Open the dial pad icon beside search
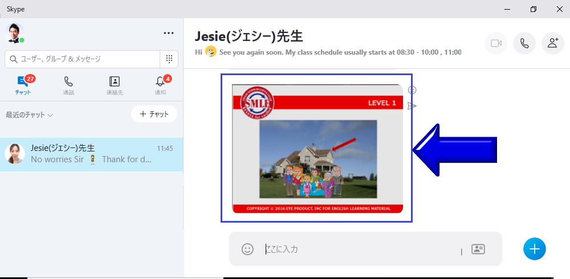 point(169,59)
